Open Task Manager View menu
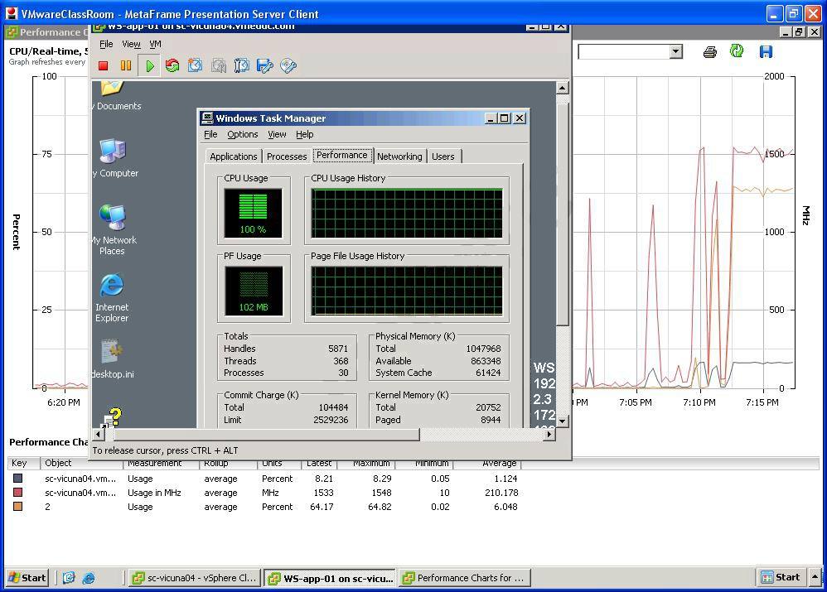This screenshot has width=827, height=592. (x=277, y=134)
